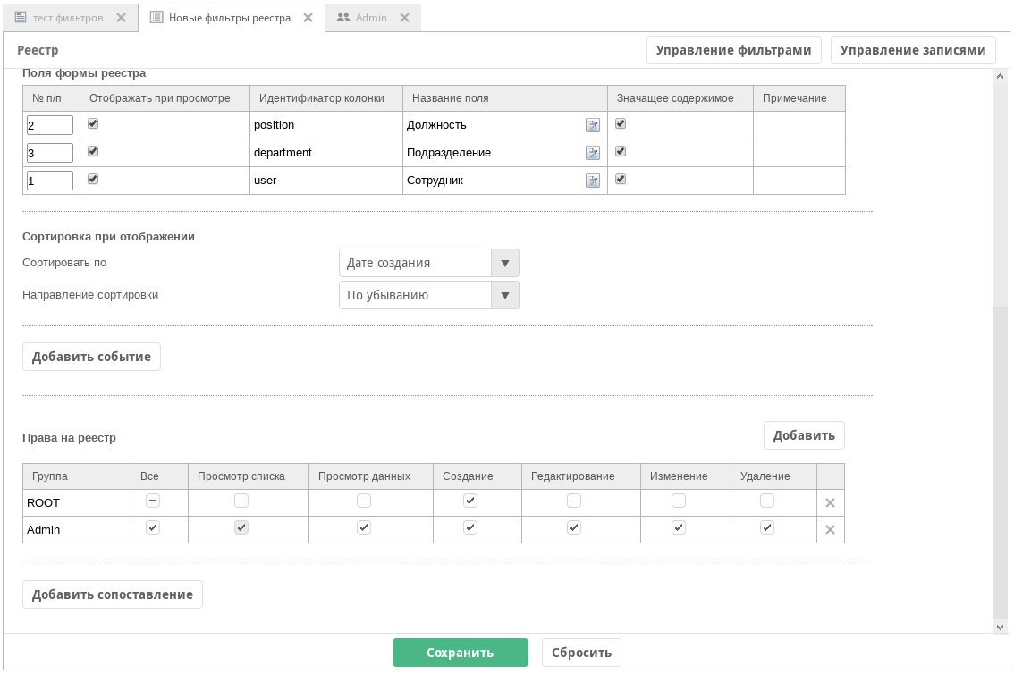Enable Изменение for ROOT group
Screen dimensions: 1014x674
(x=679, y=501)
